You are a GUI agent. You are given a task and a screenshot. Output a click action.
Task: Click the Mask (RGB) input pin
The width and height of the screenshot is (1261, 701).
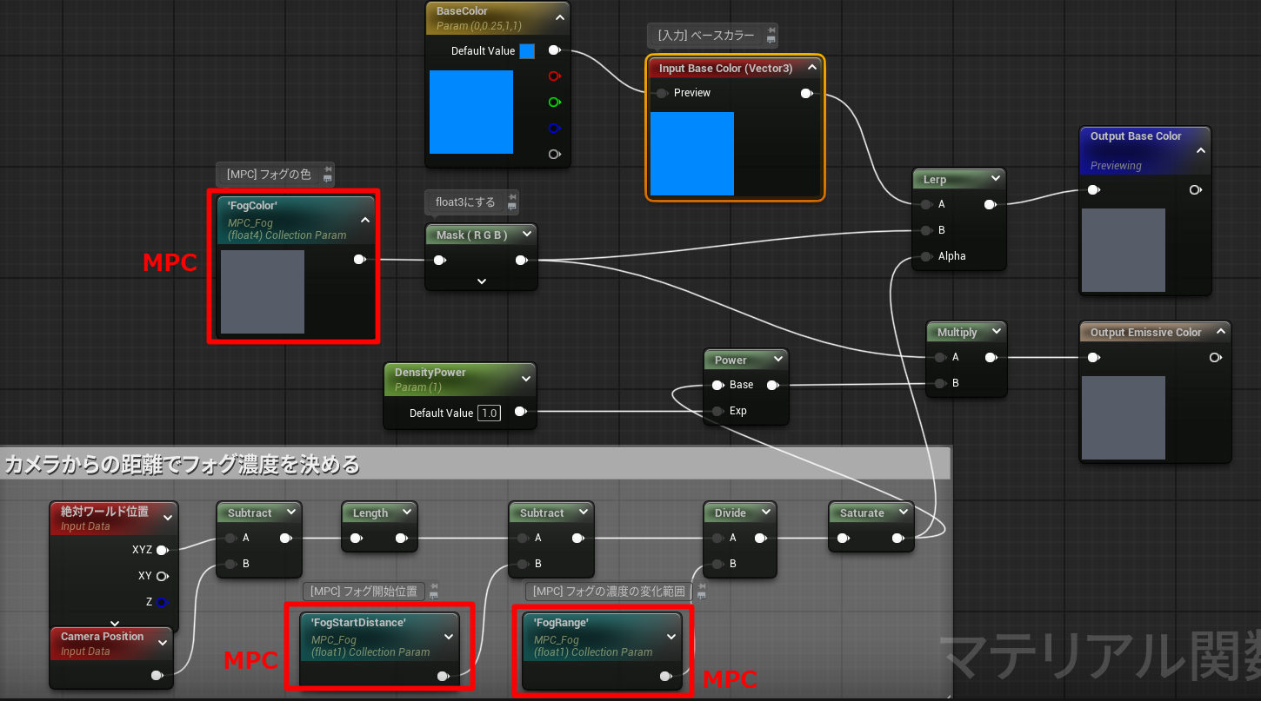(x=440, y=260)
